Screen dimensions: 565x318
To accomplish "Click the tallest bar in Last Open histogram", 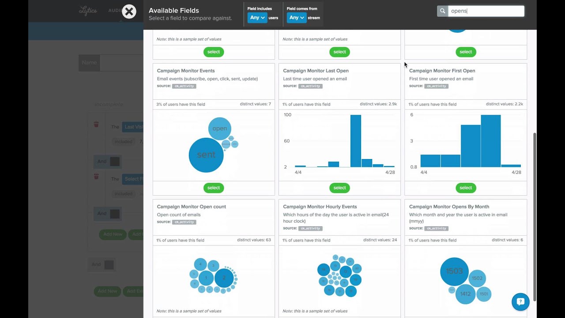I will point(356,141).
